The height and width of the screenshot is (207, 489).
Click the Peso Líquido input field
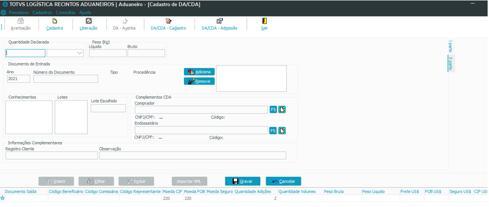tap(108, 53)
